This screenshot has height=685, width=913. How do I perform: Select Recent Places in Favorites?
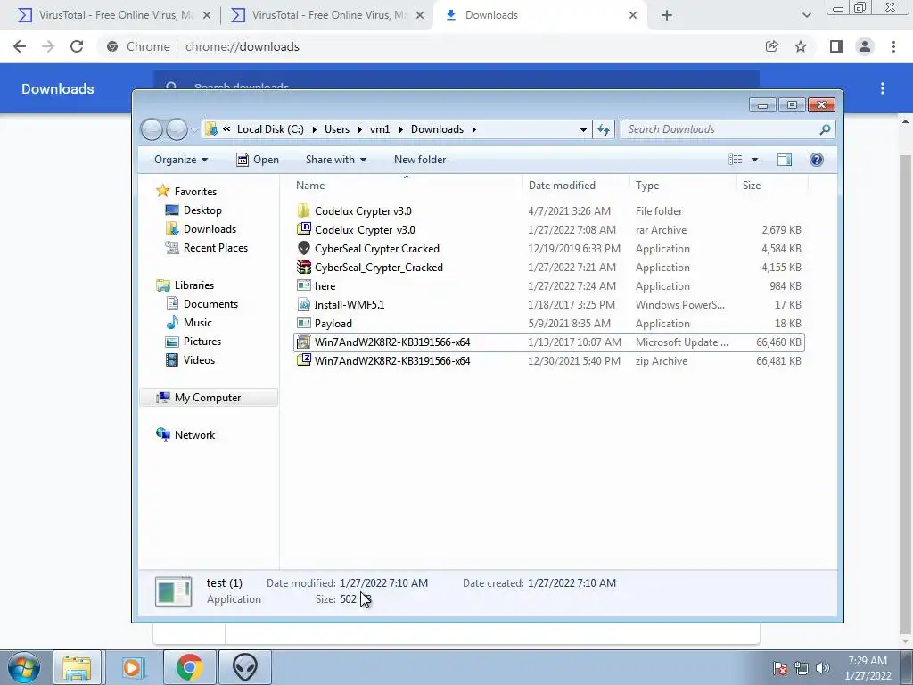(215, 248)
